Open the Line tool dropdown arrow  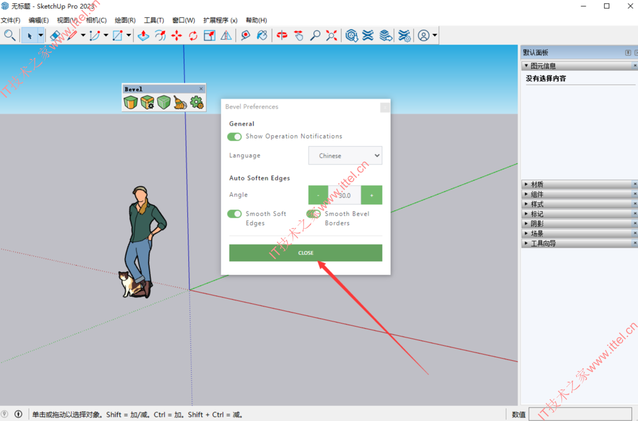pos(83,36)
